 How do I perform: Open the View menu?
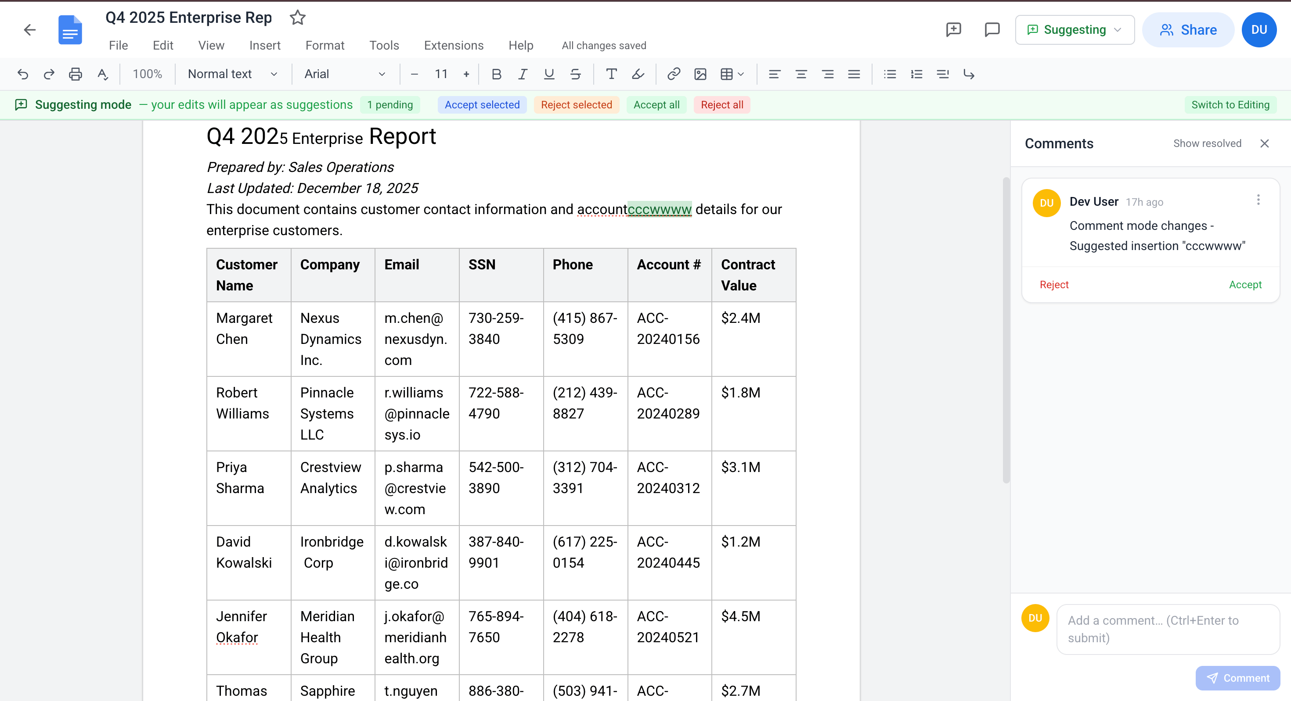point(211,46)
